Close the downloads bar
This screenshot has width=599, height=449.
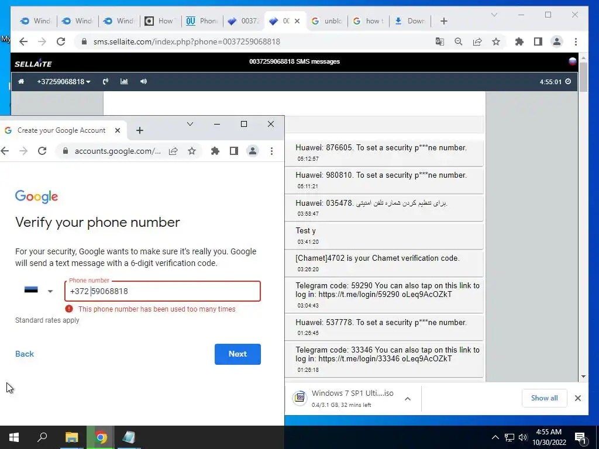tap(577, 398)
